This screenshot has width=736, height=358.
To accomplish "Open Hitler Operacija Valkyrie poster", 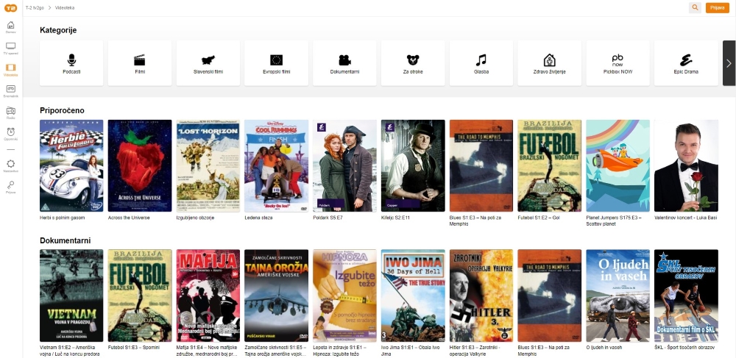I will point(481,296).
